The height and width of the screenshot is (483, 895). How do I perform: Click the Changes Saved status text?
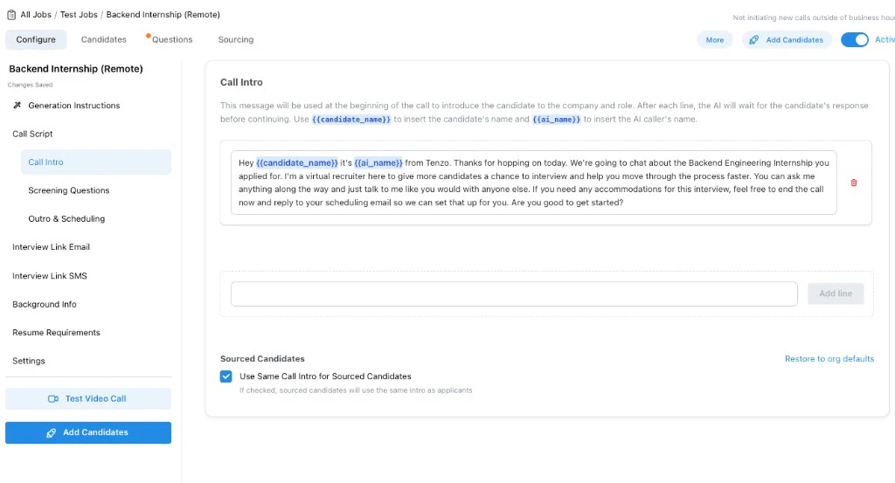(x=30, y=85)
